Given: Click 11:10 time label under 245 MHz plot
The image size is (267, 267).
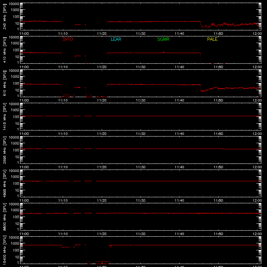Looking at the screenshot, I should pos(63,34).
